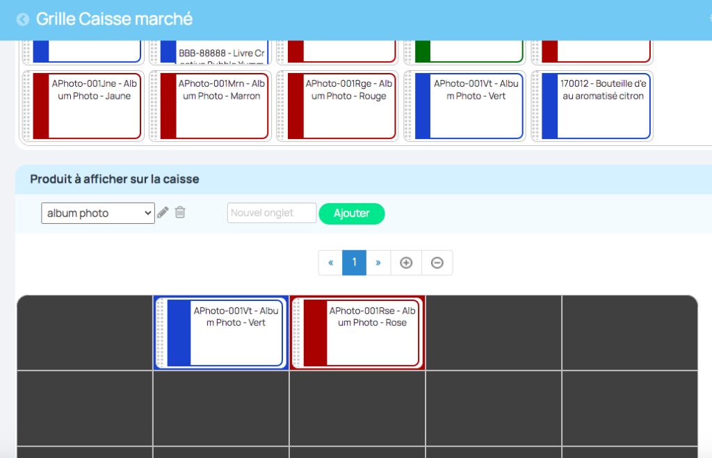Open the album photo dropdown
The height and width of the screenshot is (458, 712).
(98, 213)
